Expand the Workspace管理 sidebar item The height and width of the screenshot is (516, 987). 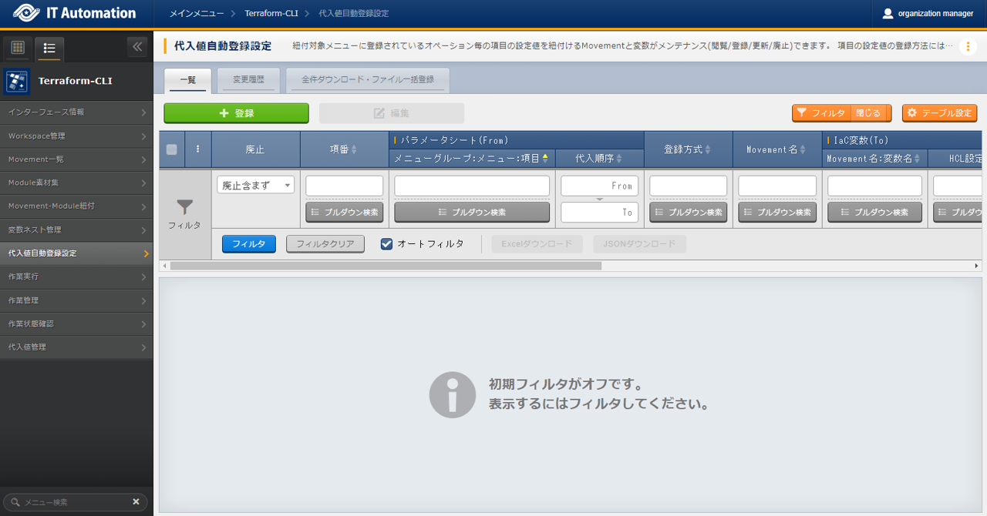coord(76,136)
